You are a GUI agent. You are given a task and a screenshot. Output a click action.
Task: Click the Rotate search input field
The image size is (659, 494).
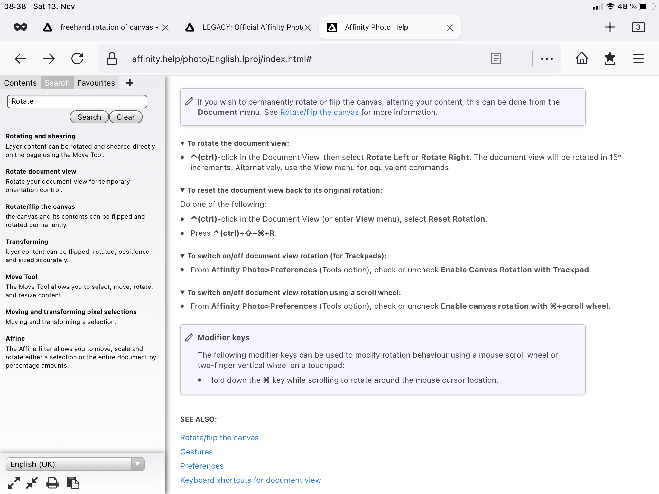[77, 101]
